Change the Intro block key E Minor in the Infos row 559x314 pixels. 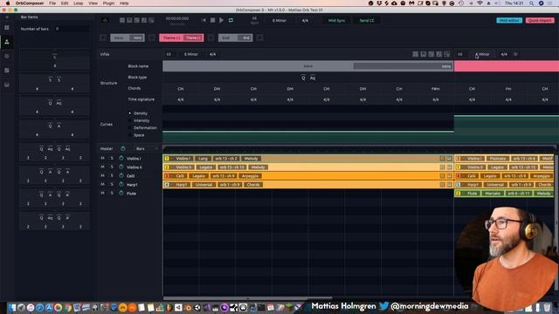(x=190, y=54)
